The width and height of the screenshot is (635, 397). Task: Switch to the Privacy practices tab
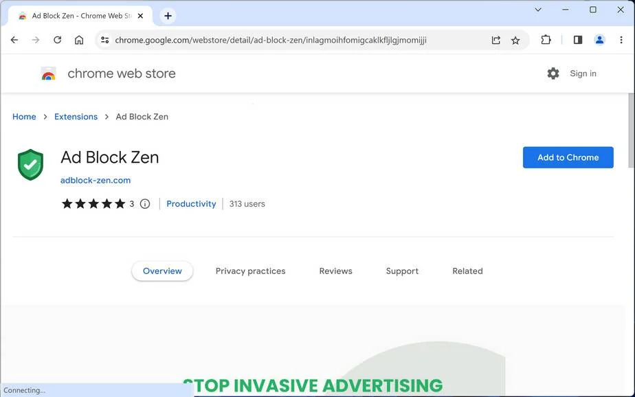[250, 271]
